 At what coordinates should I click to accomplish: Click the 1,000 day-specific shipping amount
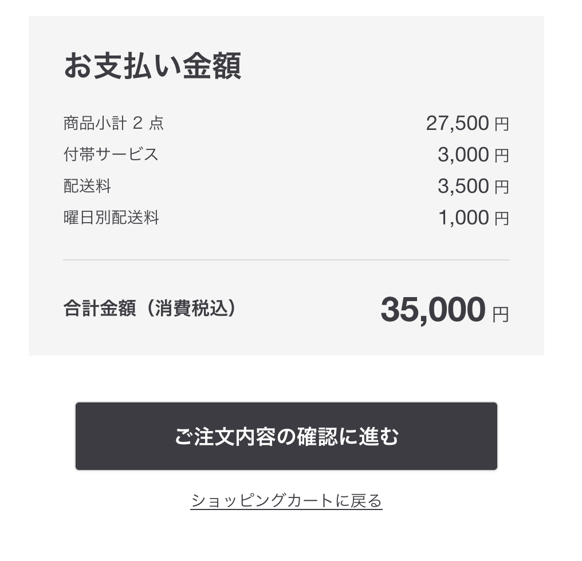463,218
